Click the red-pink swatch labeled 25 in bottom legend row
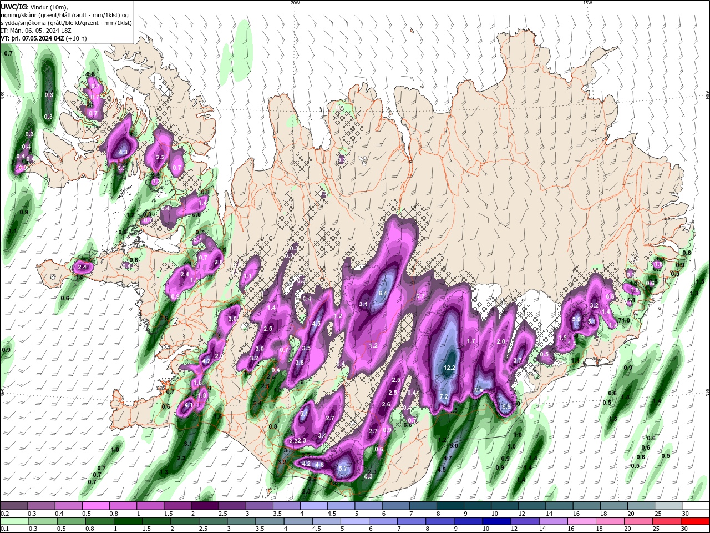 (666, 522)
